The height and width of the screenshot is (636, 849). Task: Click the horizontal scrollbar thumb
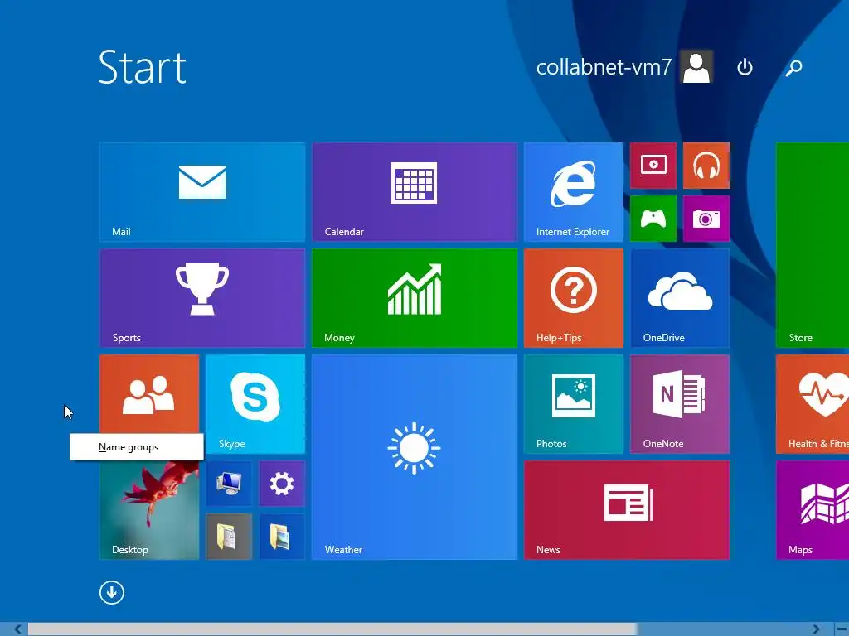tap(332, 629)
